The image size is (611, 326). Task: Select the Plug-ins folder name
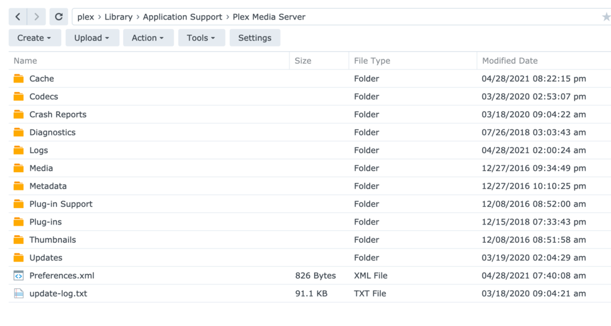tap(45, 222)
